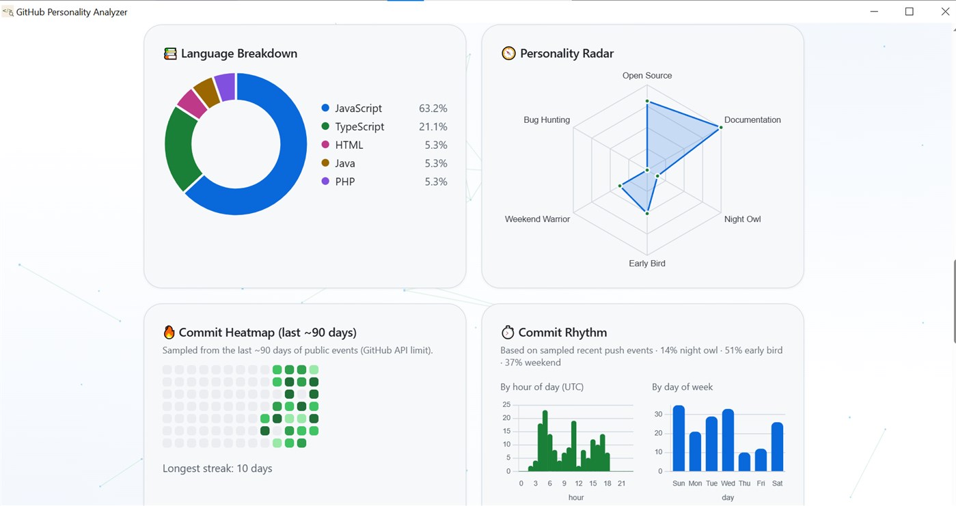Click the Open Source radar data point
The width and height of the screenshot is (956, 506).
pyautogui.click(x=647, y=102)
